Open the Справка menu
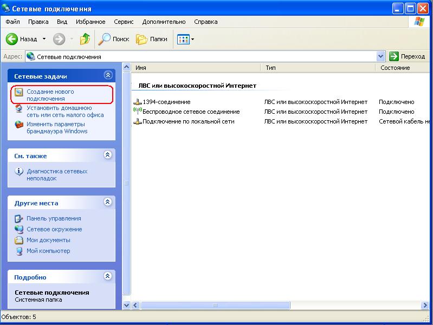This screenshot has height=325, width=433. pos(206,22)
